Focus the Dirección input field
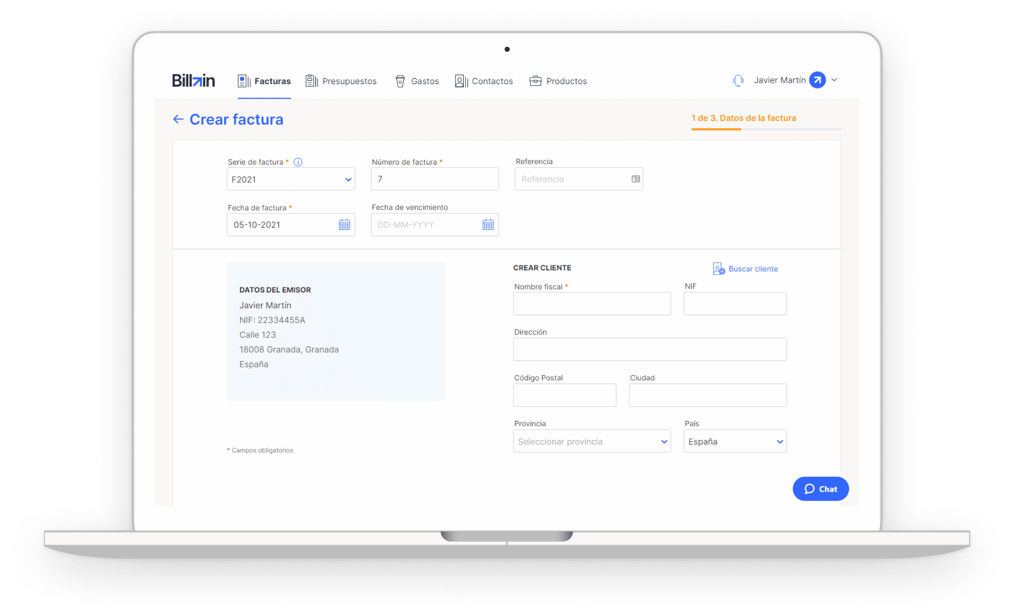Image resolution: width=1013 pixels, height=614 pixels. pos(650,350)
